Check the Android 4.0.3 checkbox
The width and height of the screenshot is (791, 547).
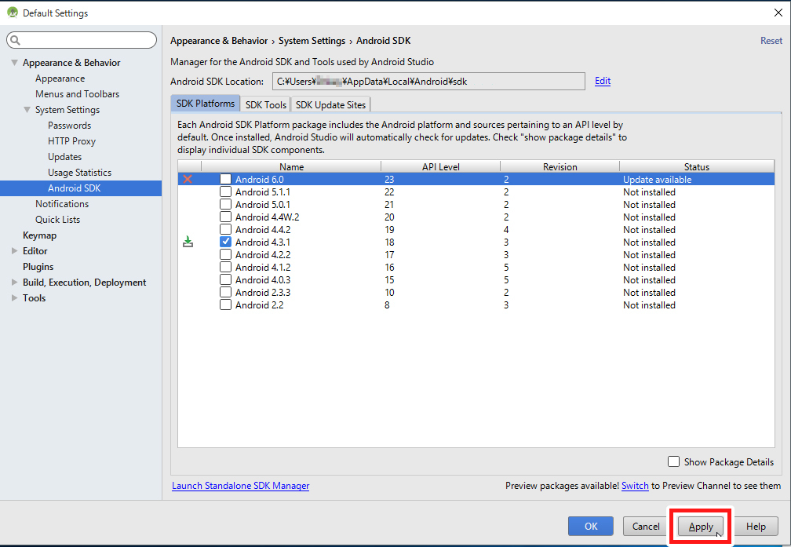[225, 279]
